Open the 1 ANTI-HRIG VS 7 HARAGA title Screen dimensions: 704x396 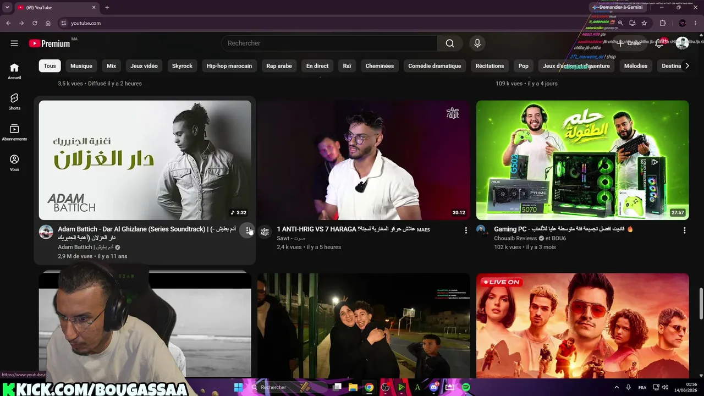(x=353, y=229)
